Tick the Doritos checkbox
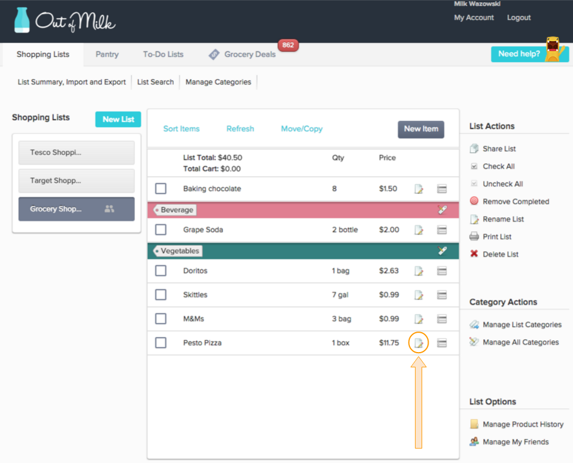The width and height of the screenshot is (573, 463). pyautogui.click(x=161, y=271)
